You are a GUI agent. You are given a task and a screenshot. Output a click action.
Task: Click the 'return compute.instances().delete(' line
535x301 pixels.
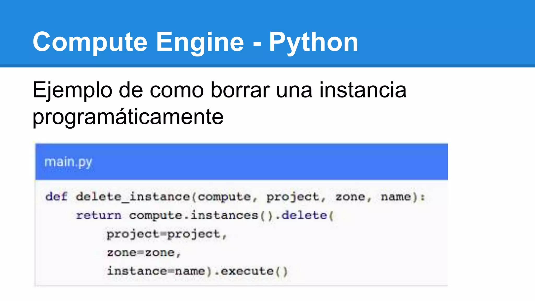point(205,216)
